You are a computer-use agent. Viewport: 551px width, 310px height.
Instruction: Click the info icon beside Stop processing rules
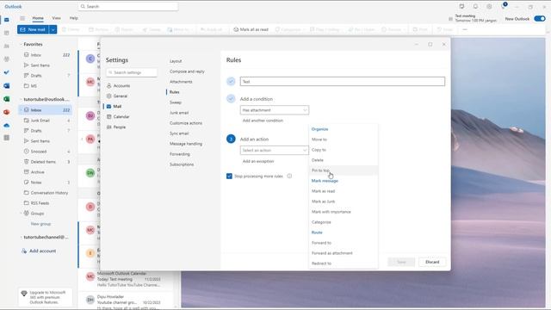click(x=289, y=176)
